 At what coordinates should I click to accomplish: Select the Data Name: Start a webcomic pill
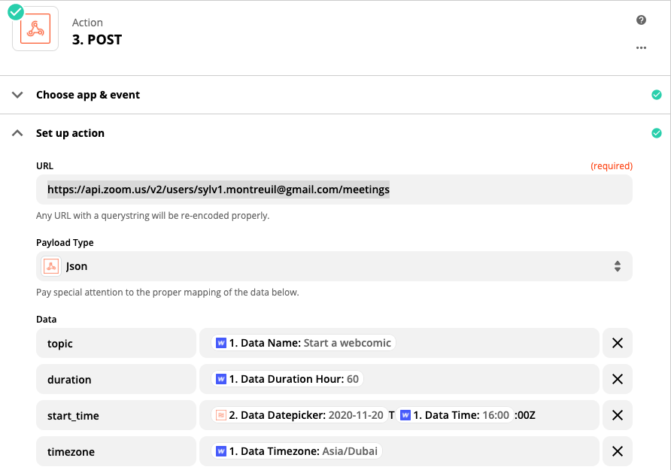click(x=304, y=343)
